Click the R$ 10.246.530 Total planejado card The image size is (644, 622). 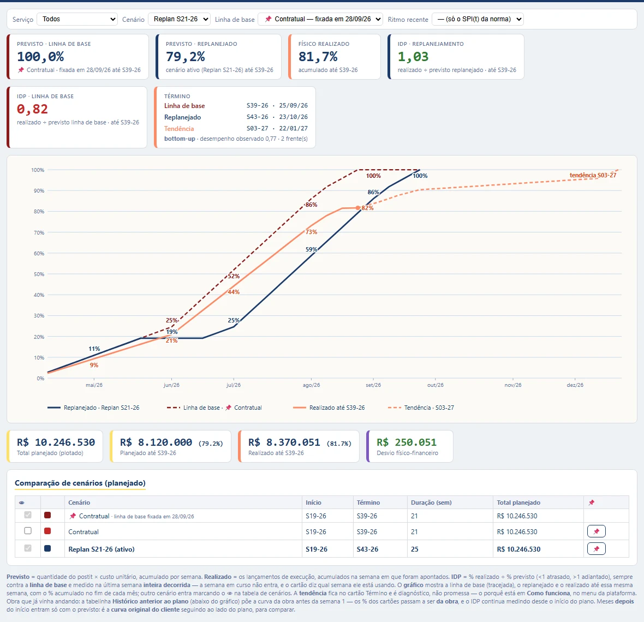pyautogui.click(x=55, y=446)
